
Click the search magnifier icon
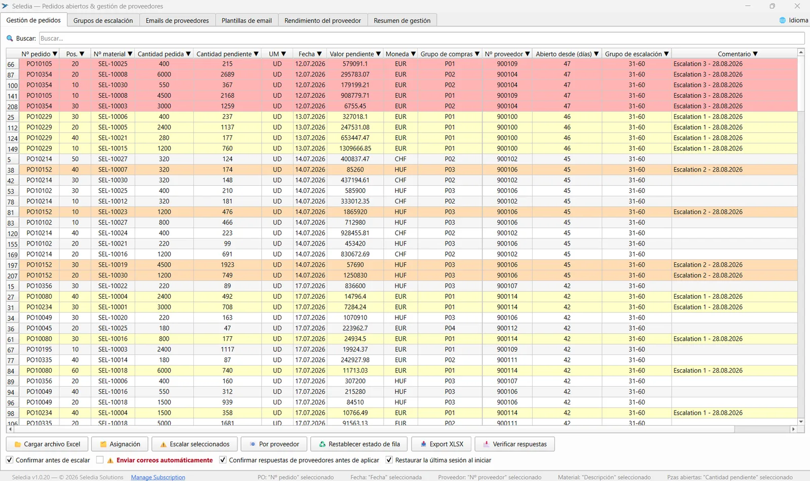click(x=10, y=38)
